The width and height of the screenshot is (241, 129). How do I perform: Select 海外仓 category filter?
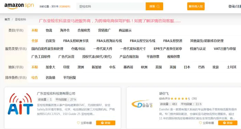[65, 30]
